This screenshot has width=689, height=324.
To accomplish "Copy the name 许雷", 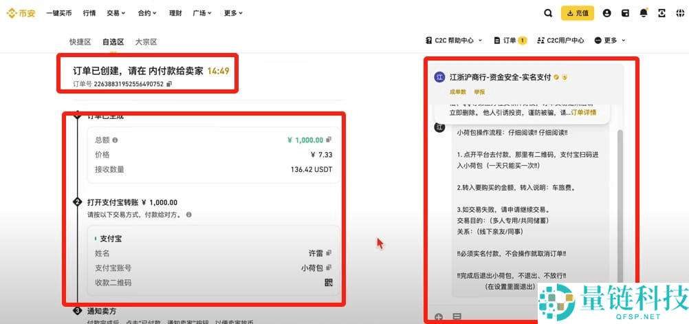I will (x=329, y=253).
